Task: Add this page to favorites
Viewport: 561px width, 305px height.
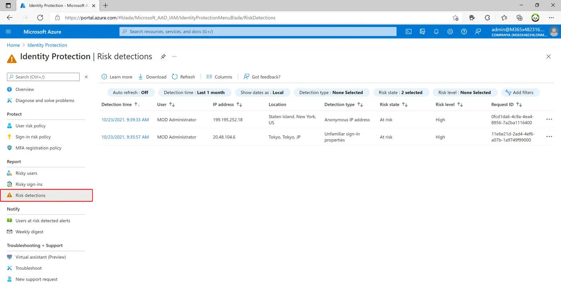Action: pos(456,18)
